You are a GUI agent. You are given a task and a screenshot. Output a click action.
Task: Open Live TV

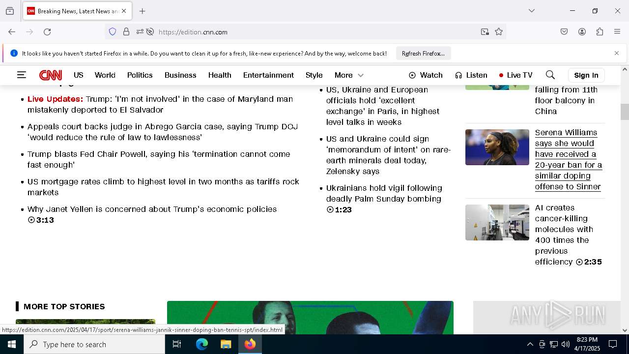(x=515, y=75)
